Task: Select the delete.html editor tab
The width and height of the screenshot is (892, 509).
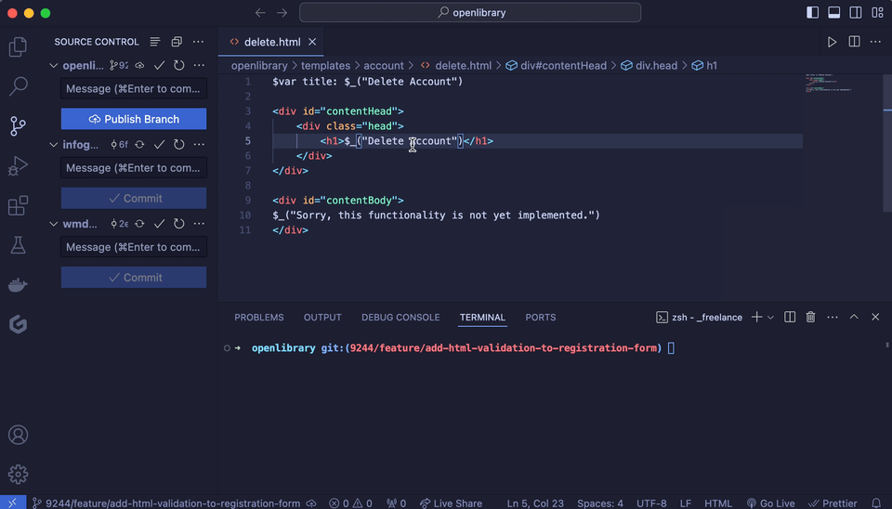Action: [x=271, y=42]
